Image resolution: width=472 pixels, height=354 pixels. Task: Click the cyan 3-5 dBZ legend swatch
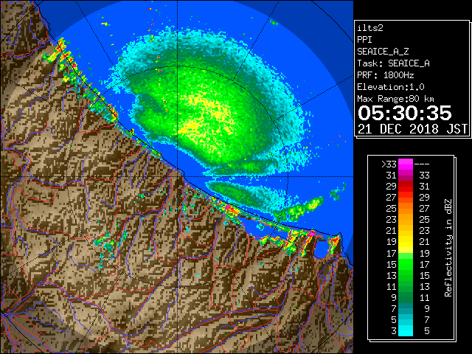pos(406,330)
